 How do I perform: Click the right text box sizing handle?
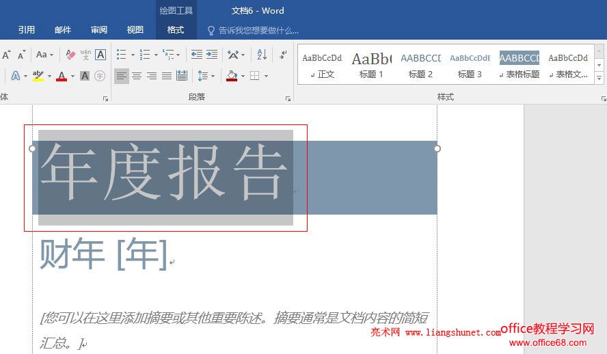click(x=437, y=148)
